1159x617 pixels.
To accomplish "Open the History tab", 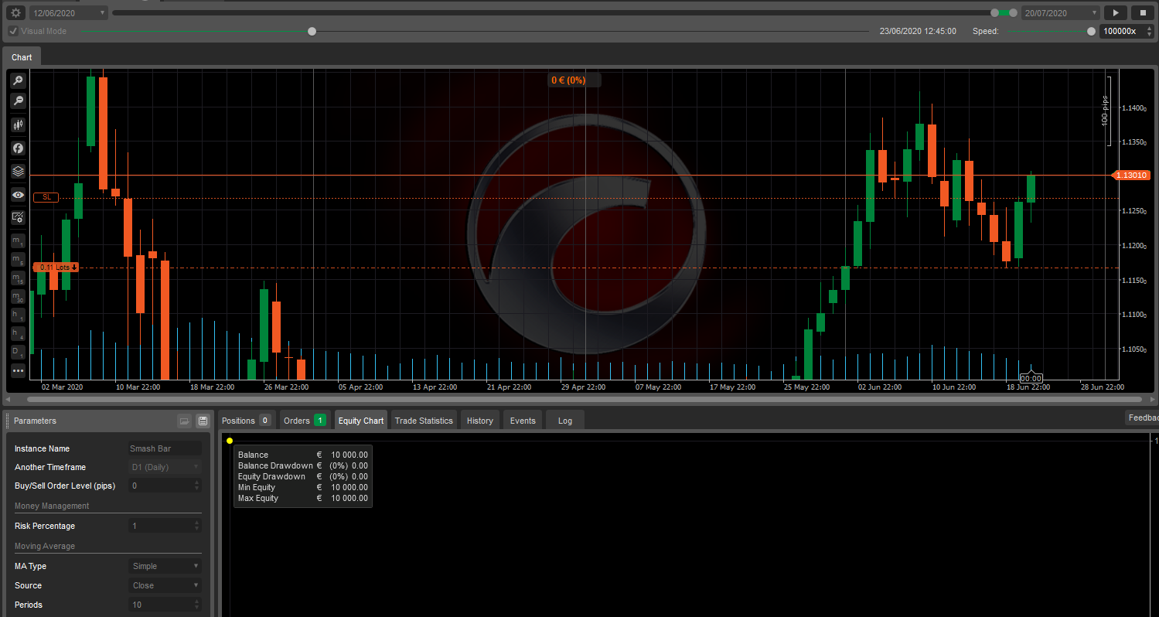I will (x=480, y=421).
